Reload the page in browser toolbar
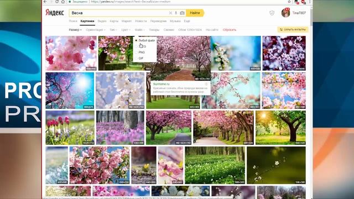Image resolution: width=354 pixels, height=199 pixels. pyautogui.click(x=57, y=2)
